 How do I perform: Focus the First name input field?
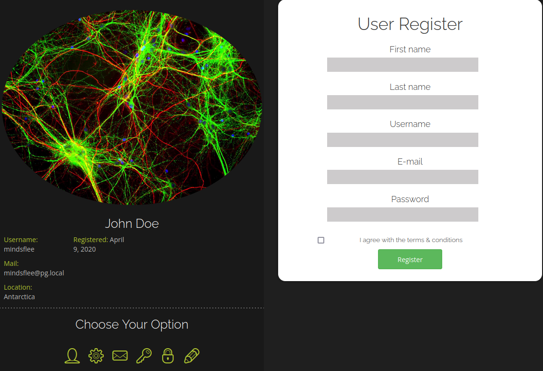pyautogui.click(x=402, y=65)
